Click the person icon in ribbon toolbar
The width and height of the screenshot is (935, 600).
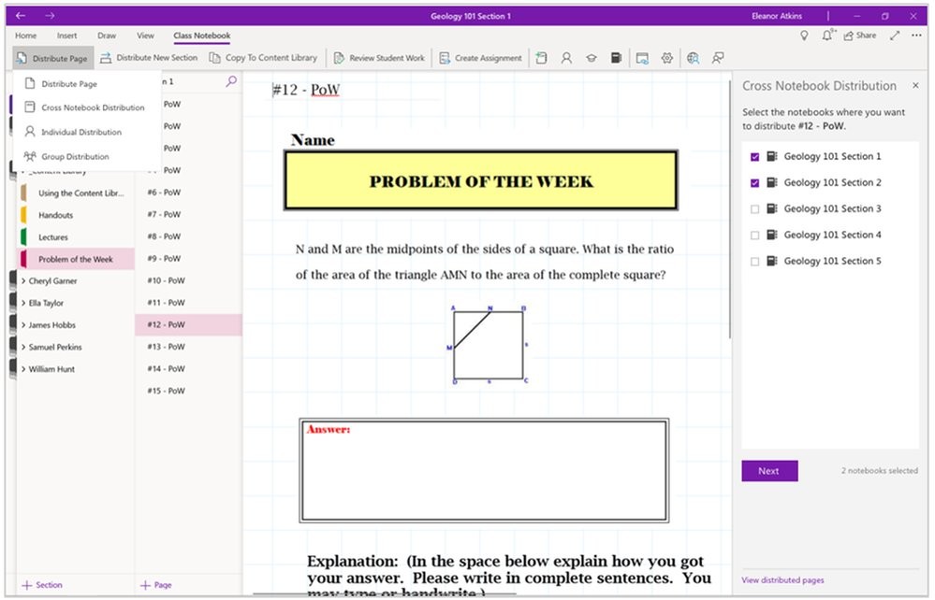point(566,58)
